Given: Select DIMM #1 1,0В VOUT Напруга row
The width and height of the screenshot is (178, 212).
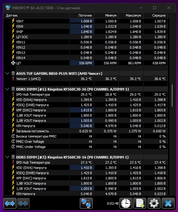Looking at the screenshot, I should coord(89,121).
